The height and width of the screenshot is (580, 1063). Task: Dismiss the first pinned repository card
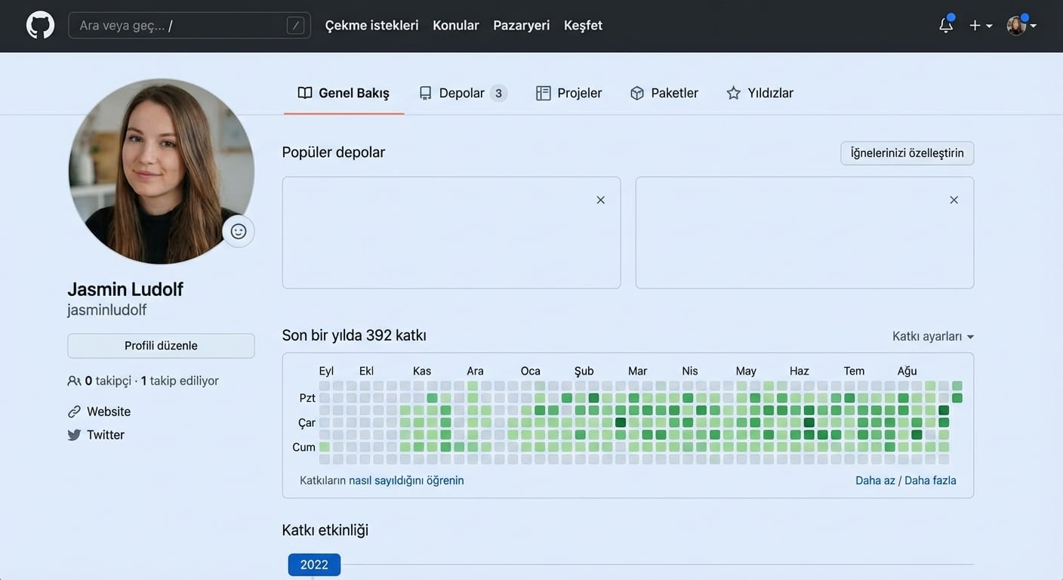click(600, 199)
